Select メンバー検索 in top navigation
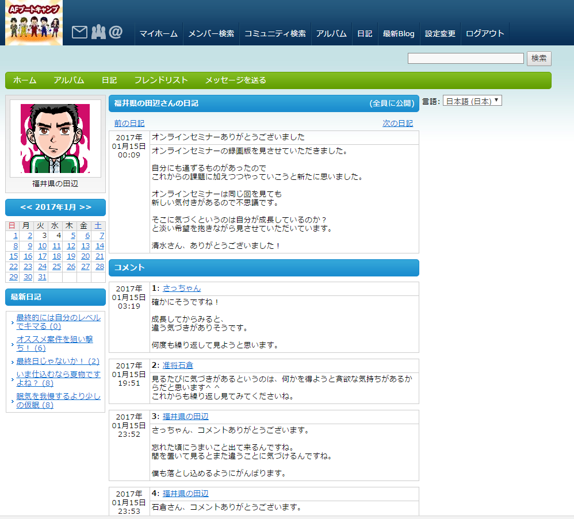Image resolution: width=574 pixels, height=519 pixels. (x=211, y=34)
